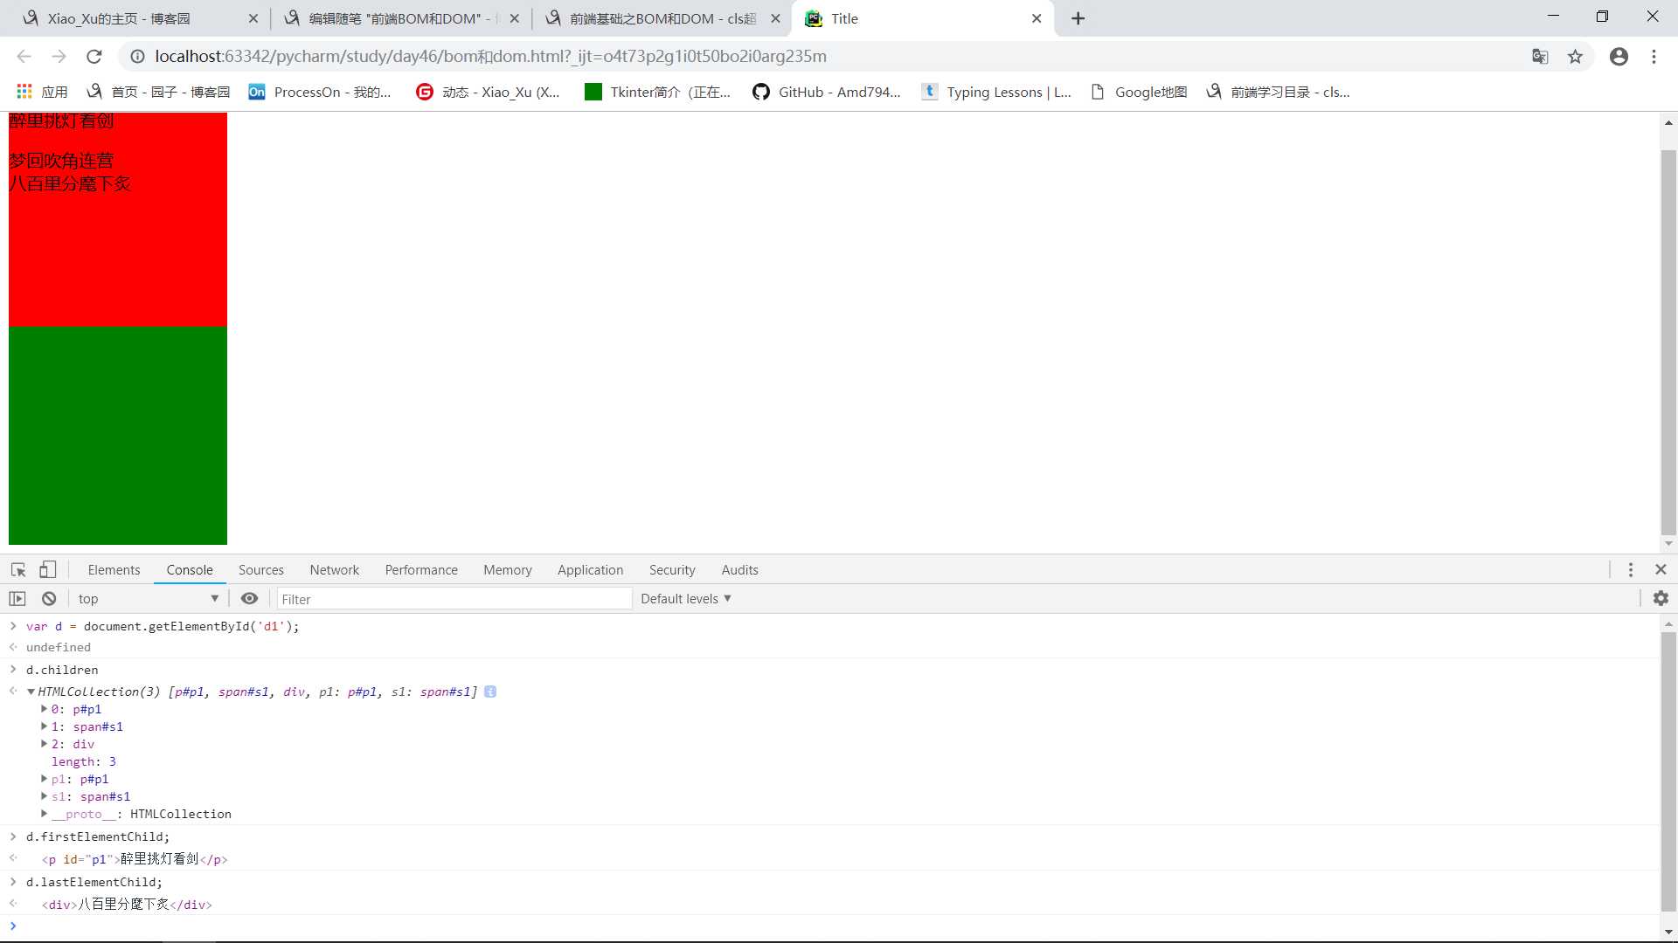Switch to the Elements panel

[x=114, y=570]
